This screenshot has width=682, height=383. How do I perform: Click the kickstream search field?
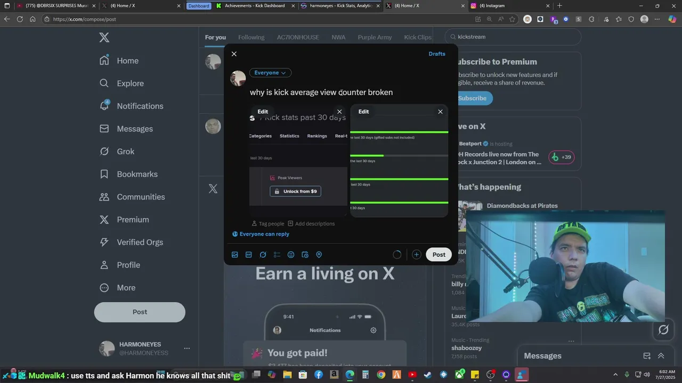tap(513, 37)
